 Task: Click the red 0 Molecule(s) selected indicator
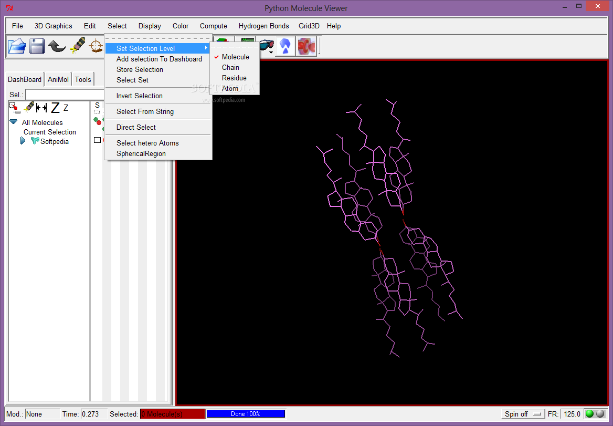(172, 414)
